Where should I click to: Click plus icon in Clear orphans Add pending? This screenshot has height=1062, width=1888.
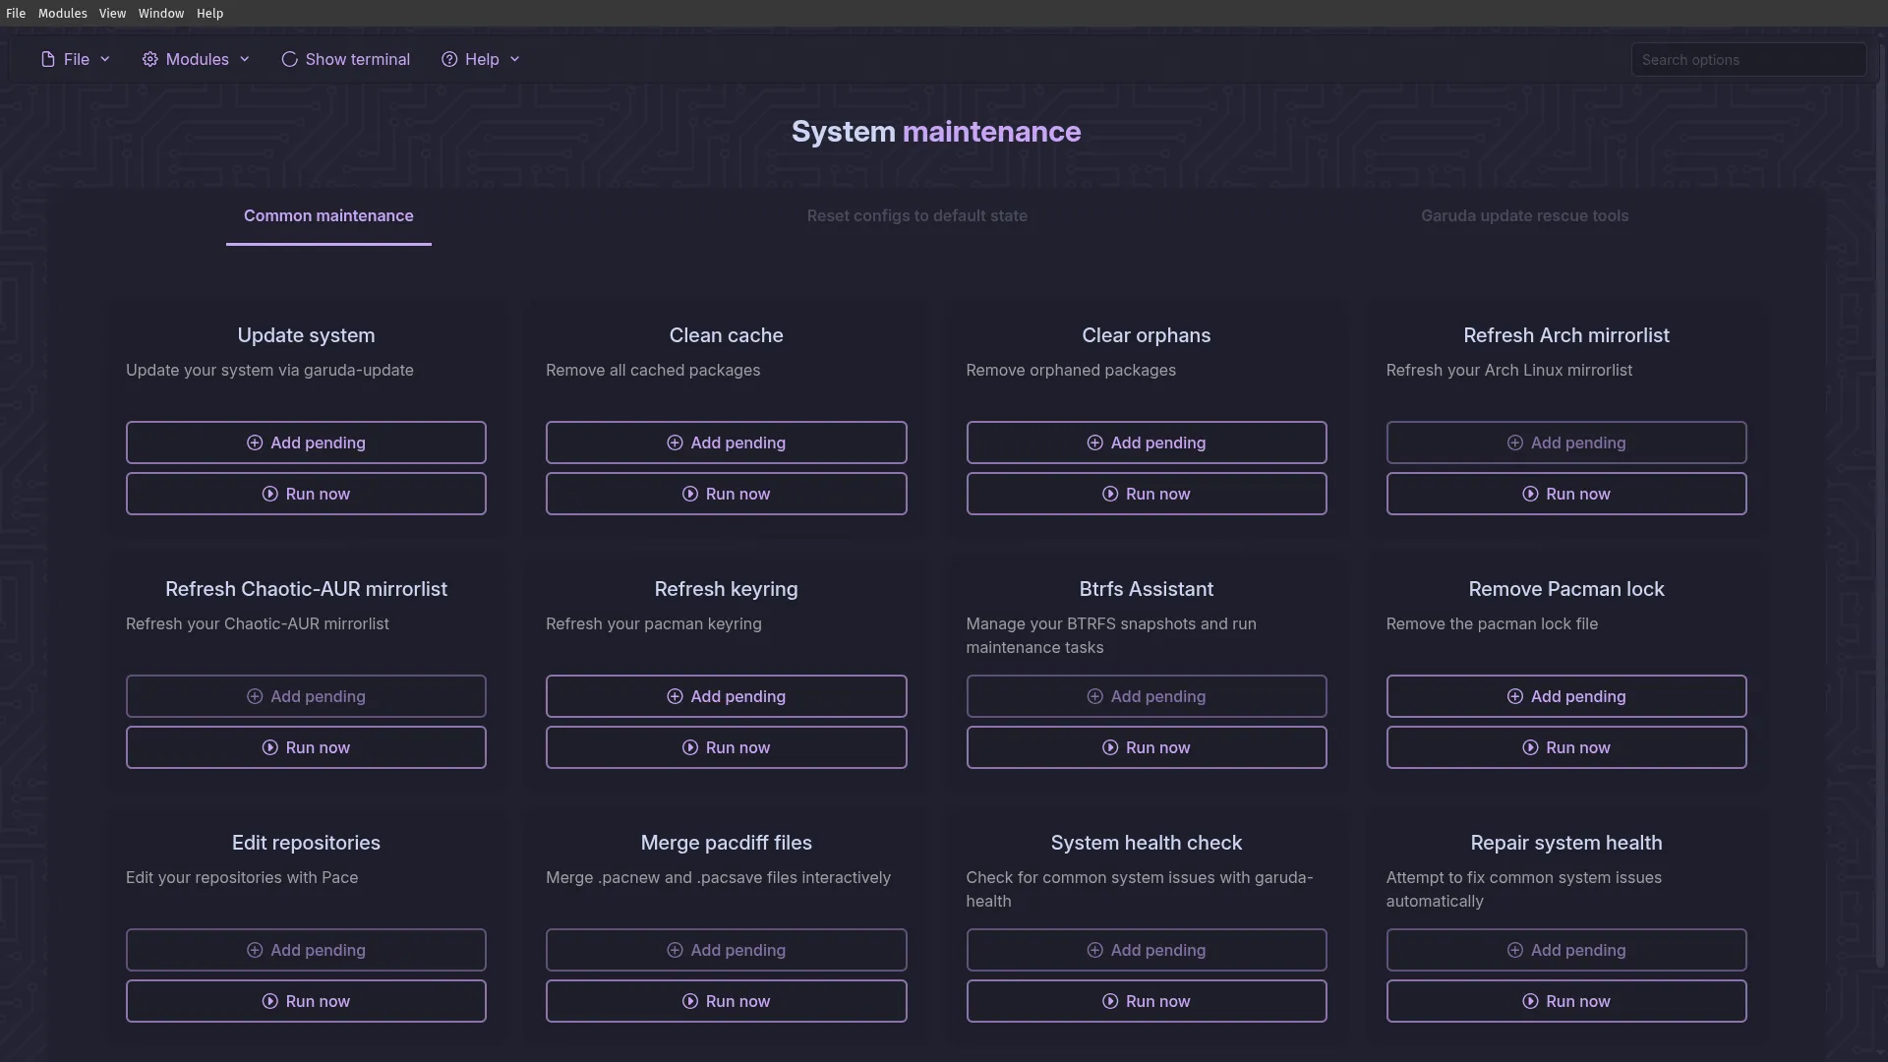coord(1094,442)
